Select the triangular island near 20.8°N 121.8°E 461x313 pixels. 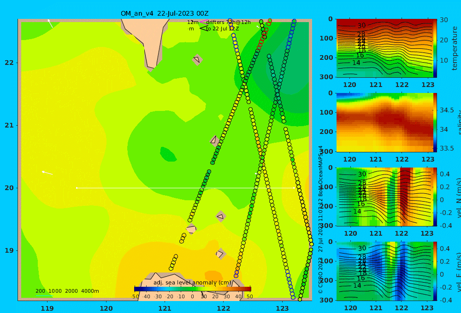coord(214,140)
